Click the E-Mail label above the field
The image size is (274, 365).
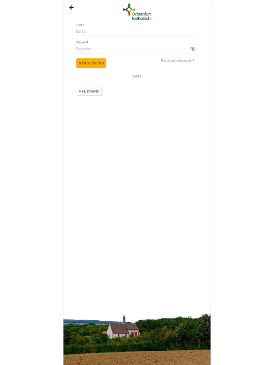[x=80, y=25]
